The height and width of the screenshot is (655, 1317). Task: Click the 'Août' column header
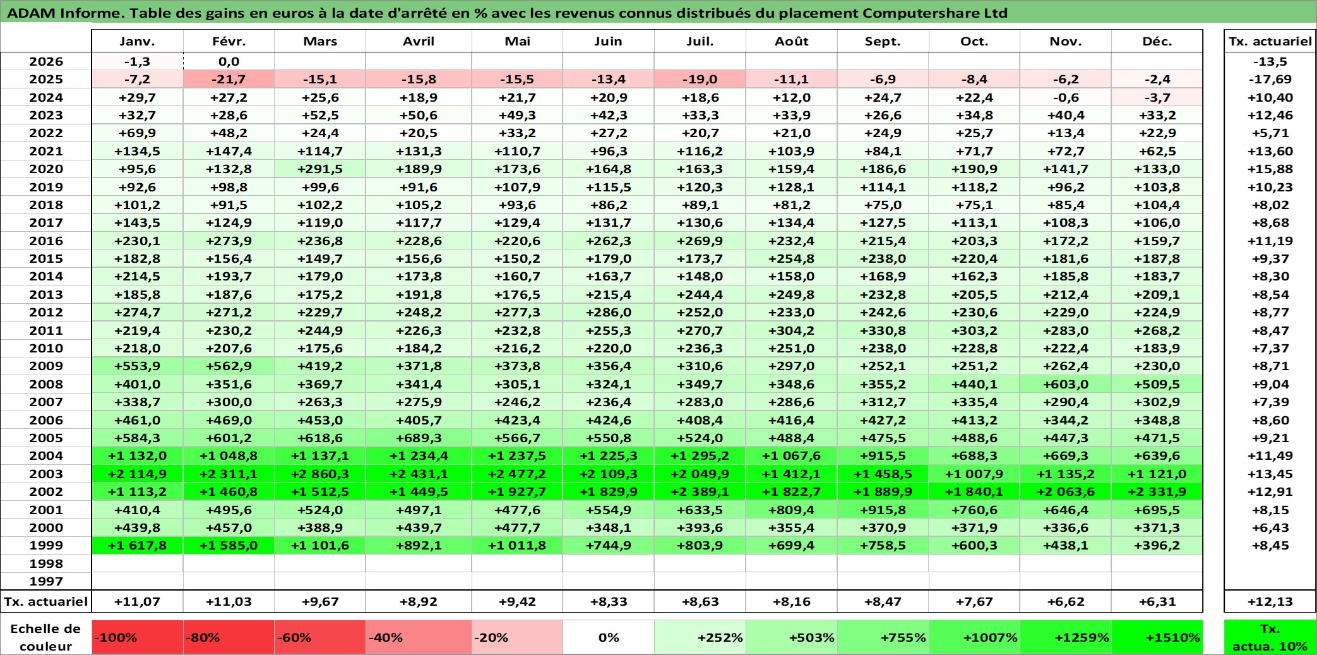tap(792, 41)
